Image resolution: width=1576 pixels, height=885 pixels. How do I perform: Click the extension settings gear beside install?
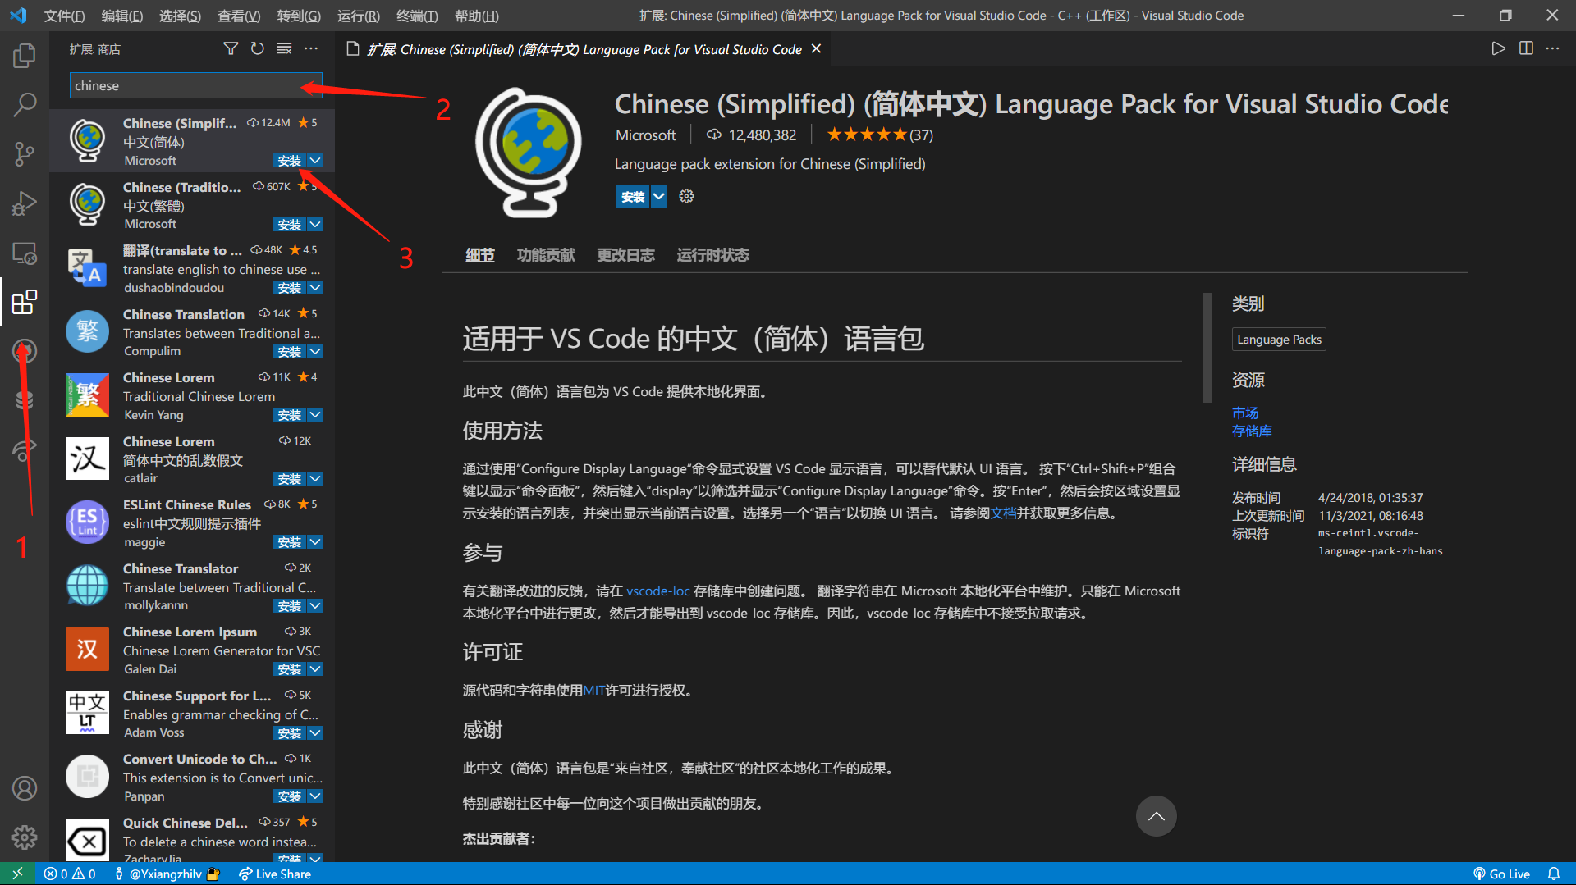tap(686, 196)
